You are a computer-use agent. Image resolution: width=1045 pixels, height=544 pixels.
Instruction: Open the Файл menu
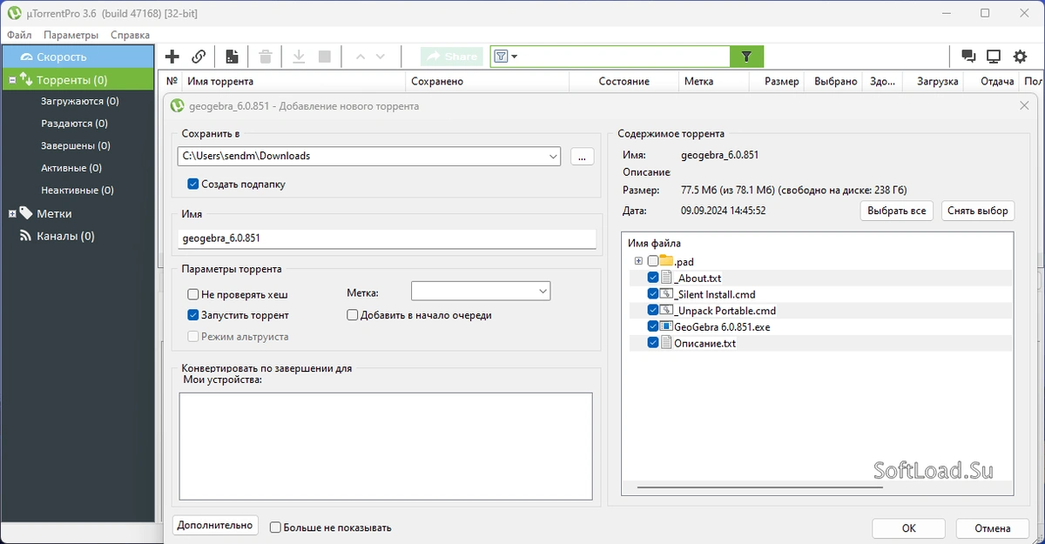tap(19, 35)
